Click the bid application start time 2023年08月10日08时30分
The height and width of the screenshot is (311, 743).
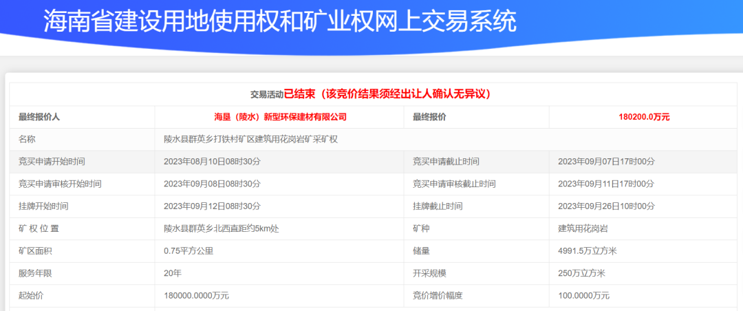[x=212, y=162]
